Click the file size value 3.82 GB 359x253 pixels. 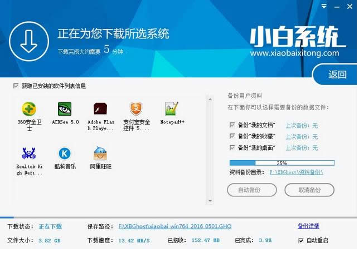click(50, 241)
